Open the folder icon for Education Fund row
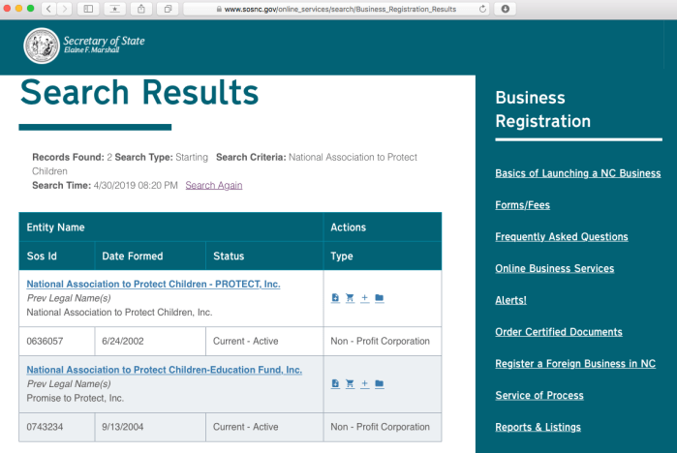 coord(380,383)
